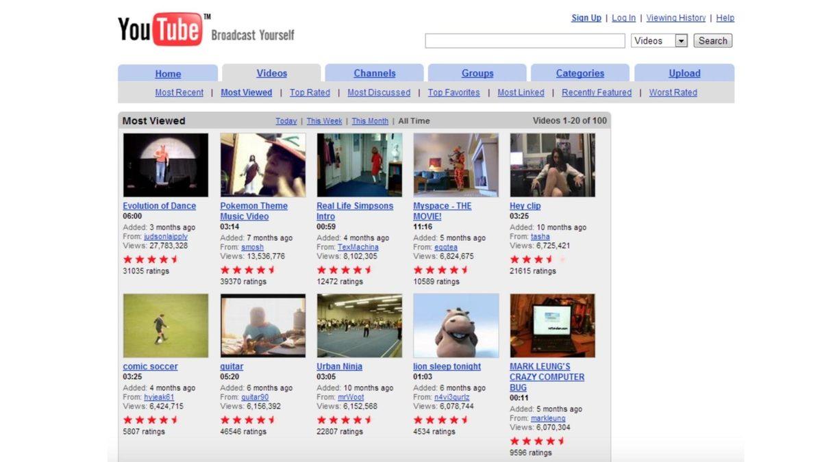The height and width of the screenshot is (462, 822).
Task: Show Most Discussed videos
Action: point(379,92)
